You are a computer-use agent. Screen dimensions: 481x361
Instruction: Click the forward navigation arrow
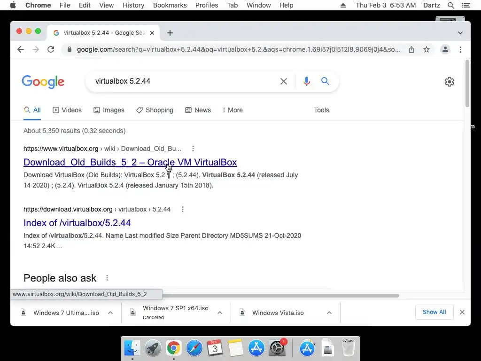tap(36, 49)
